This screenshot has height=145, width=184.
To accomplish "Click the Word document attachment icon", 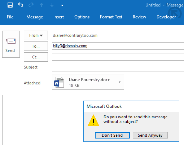I will coord(59,82).
